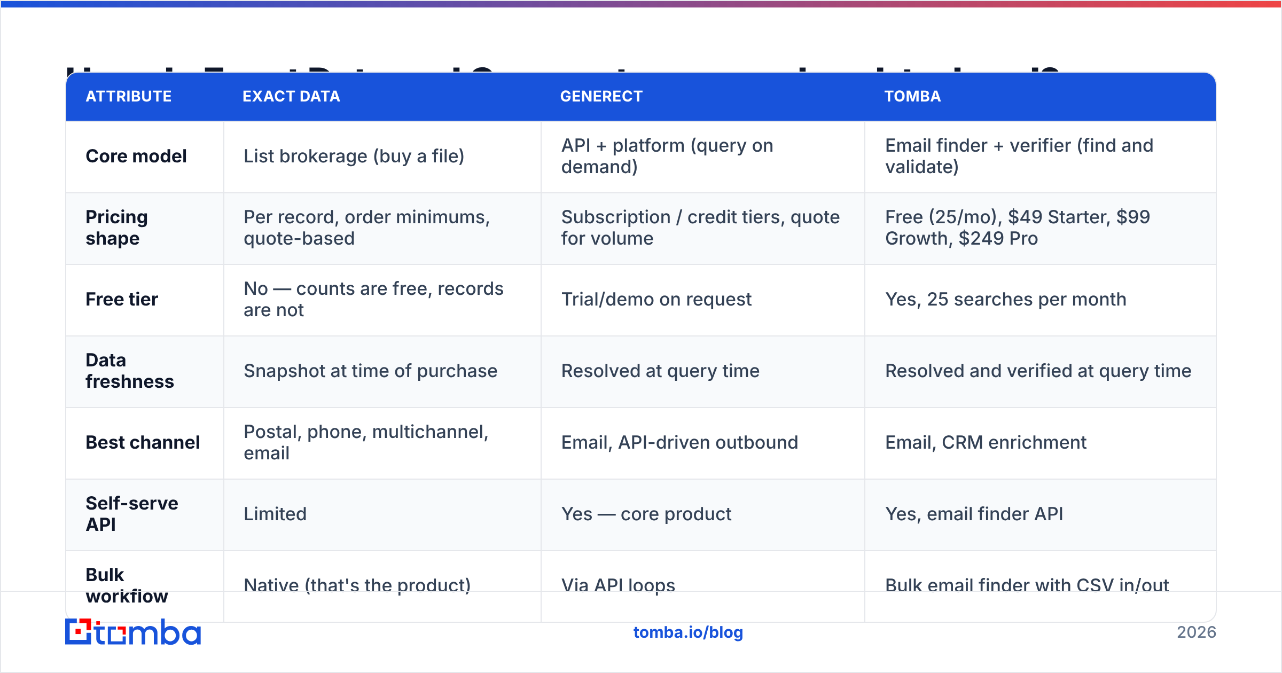Select the ATTRIBUTE column header
This screenshot has height=673, width=1282.
point(129,96)
